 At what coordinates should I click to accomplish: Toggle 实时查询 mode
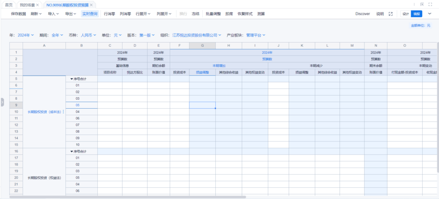90,14
